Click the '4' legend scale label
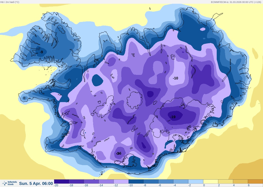This screenshot has width=263, height=187. (234, 185)
